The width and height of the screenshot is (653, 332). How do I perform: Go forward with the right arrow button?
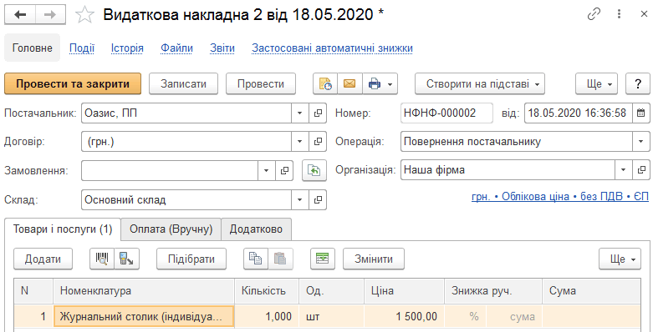tap(50, 15)
